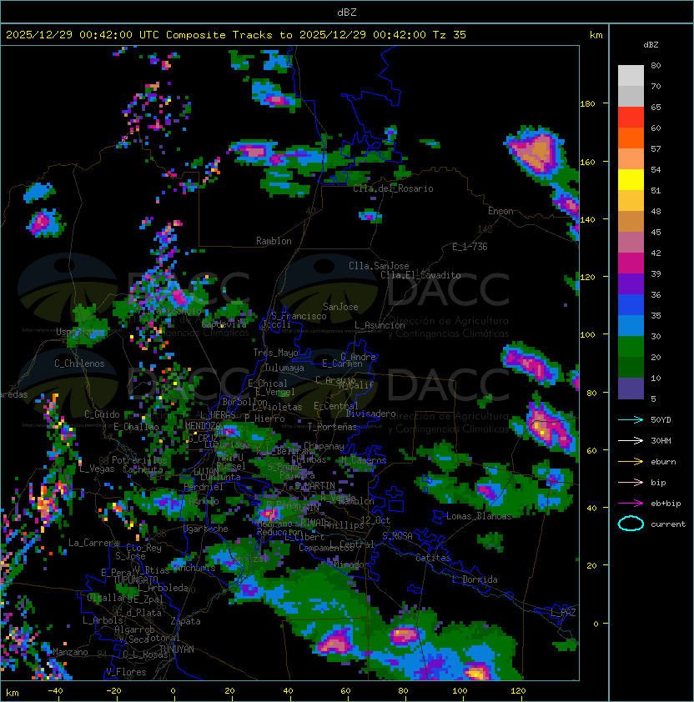
Task: Click the Tulumaya map label
Action: pyautogui.click(x=284, y=368)
